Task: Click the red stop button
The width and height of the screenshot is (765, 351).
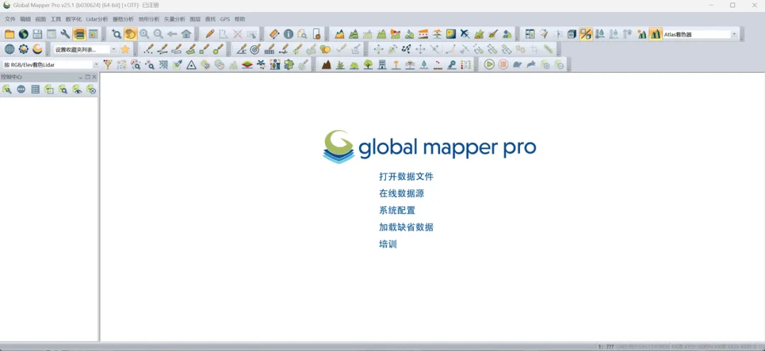Action: [504, 64]
